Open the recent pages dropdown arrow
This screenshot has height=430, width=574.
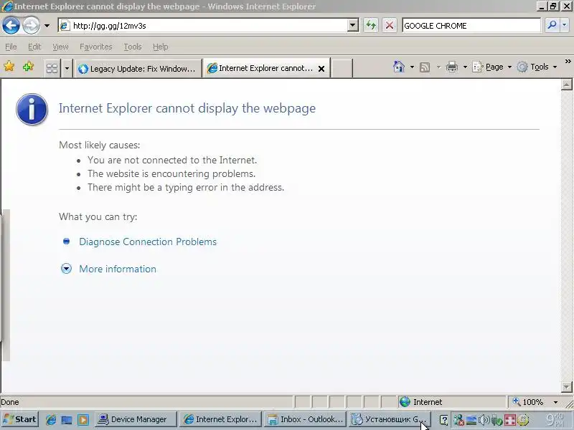click(47, 26)
